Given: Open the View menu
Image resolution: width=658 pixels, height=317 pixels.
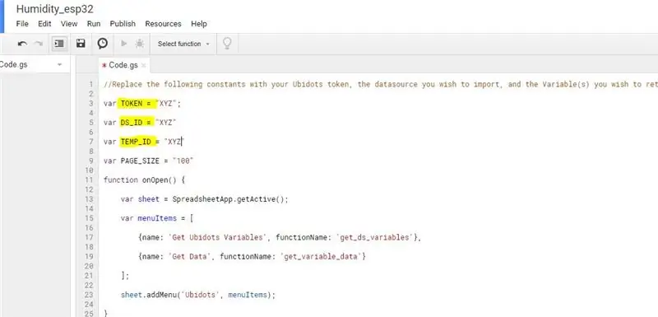Looking at the screenshot, I should pos(69,24).
